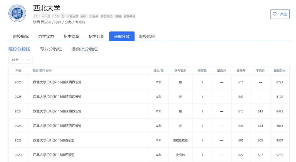Click the lowest rank 9367 cell

[280, 140]
